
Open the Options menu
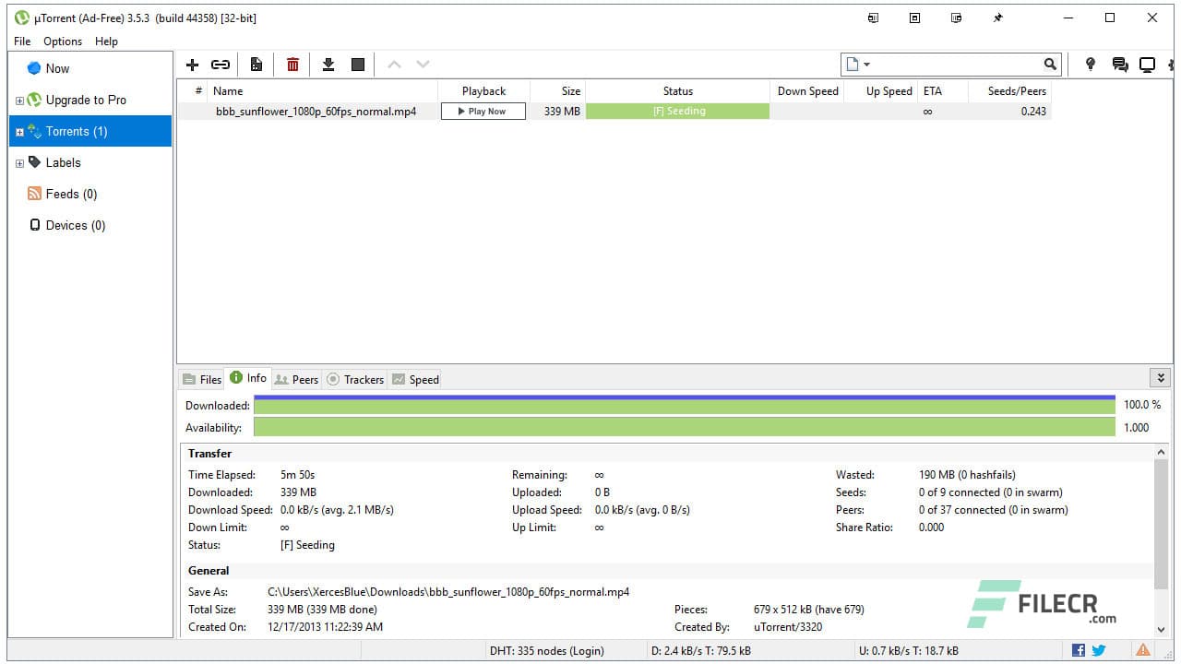point(62,41)
